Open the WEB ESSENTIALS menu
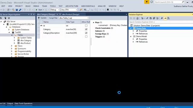This screenshot has height=108, width=193. tap(88, 6)
